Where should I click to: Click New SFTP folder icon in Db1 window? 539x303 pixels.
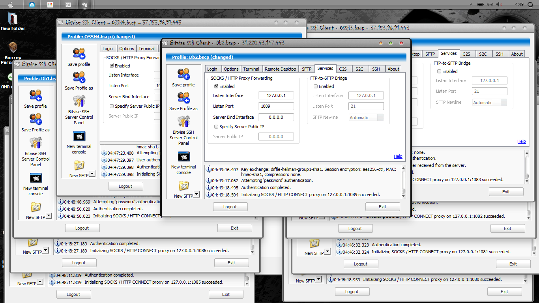[36, 207]
